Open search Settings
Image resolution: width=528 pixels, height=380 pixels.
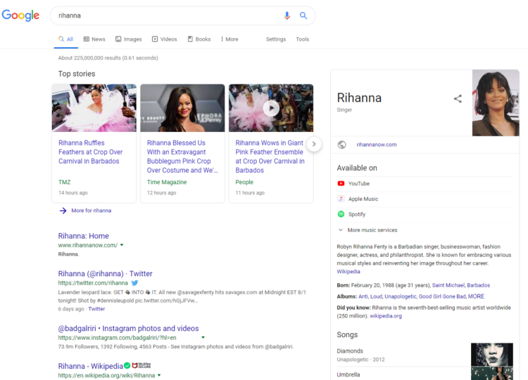coord(276,39)
